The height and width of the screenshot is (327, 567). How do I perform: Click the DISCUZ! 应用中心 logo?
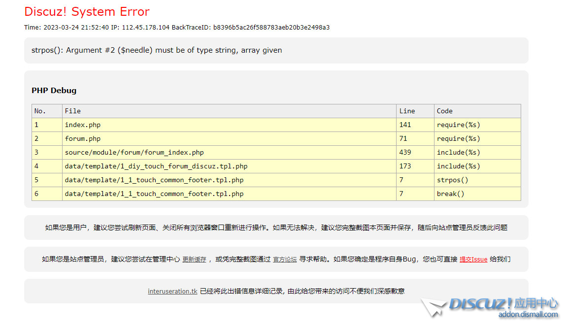click(503, 303)
